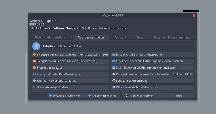This screenshot has width=216, height=114.
Task: Update the Arch mirror list with reflector-simple
Action: click(70, 54)
